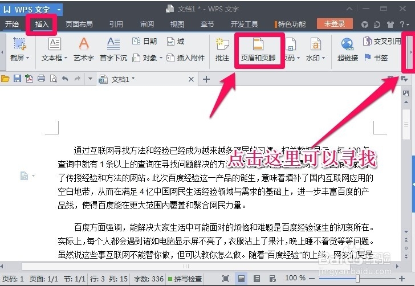Collapse the ribbon with the caret
Viewport: 415px width, 286px height.
pos(349,9)
